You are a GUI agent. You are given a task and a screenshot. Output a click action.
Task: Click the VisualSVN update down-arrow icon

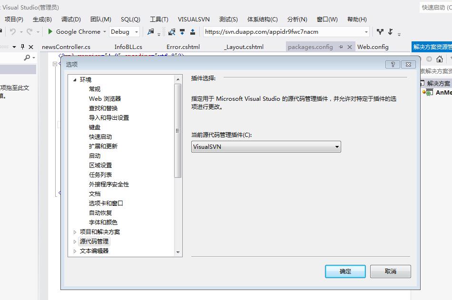pyautogui.click(x=182, y=32)
